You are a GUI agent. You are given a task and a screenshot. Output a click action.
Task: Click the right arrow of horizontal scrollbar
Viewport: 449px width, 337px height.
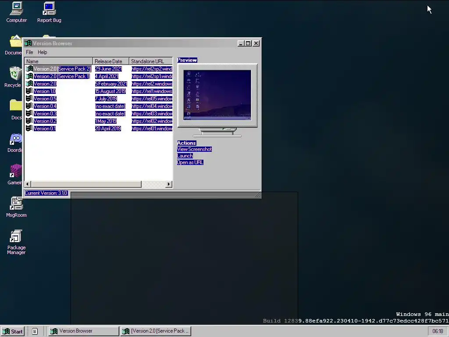click(x=169, y=184)
